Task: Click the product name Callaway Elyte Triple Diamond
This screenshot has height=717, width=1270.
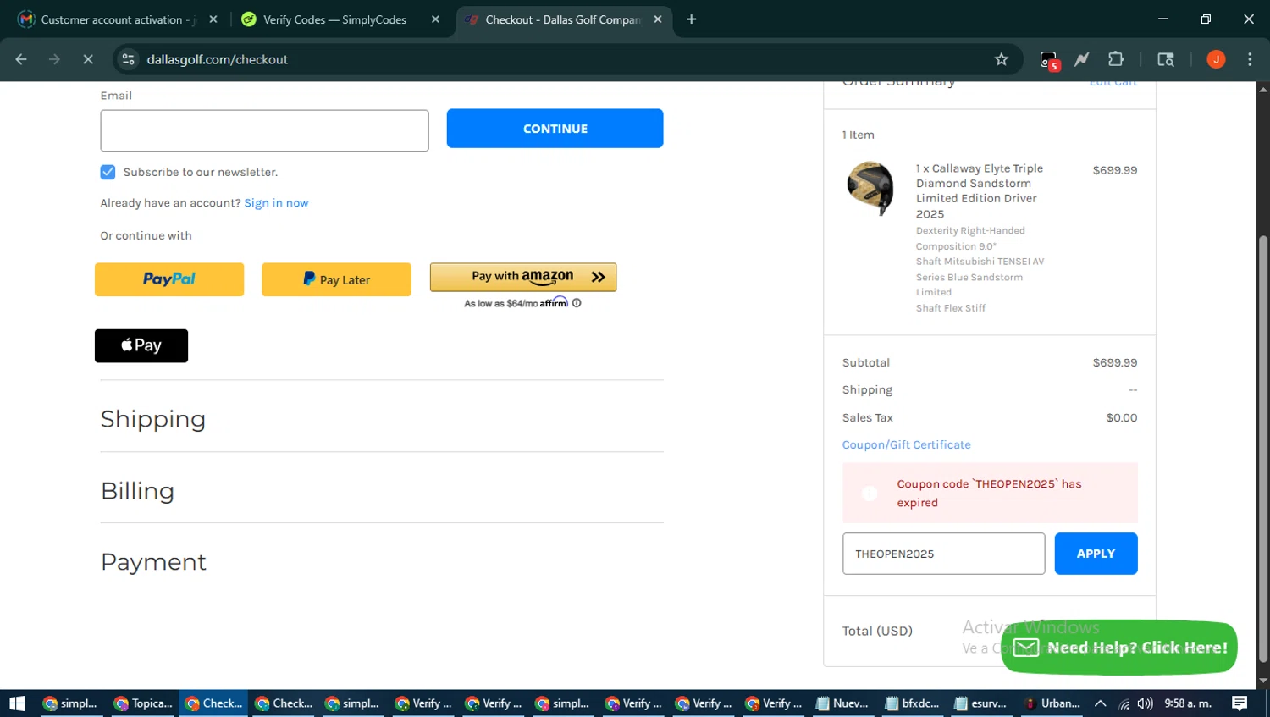Action: point(980,191)
